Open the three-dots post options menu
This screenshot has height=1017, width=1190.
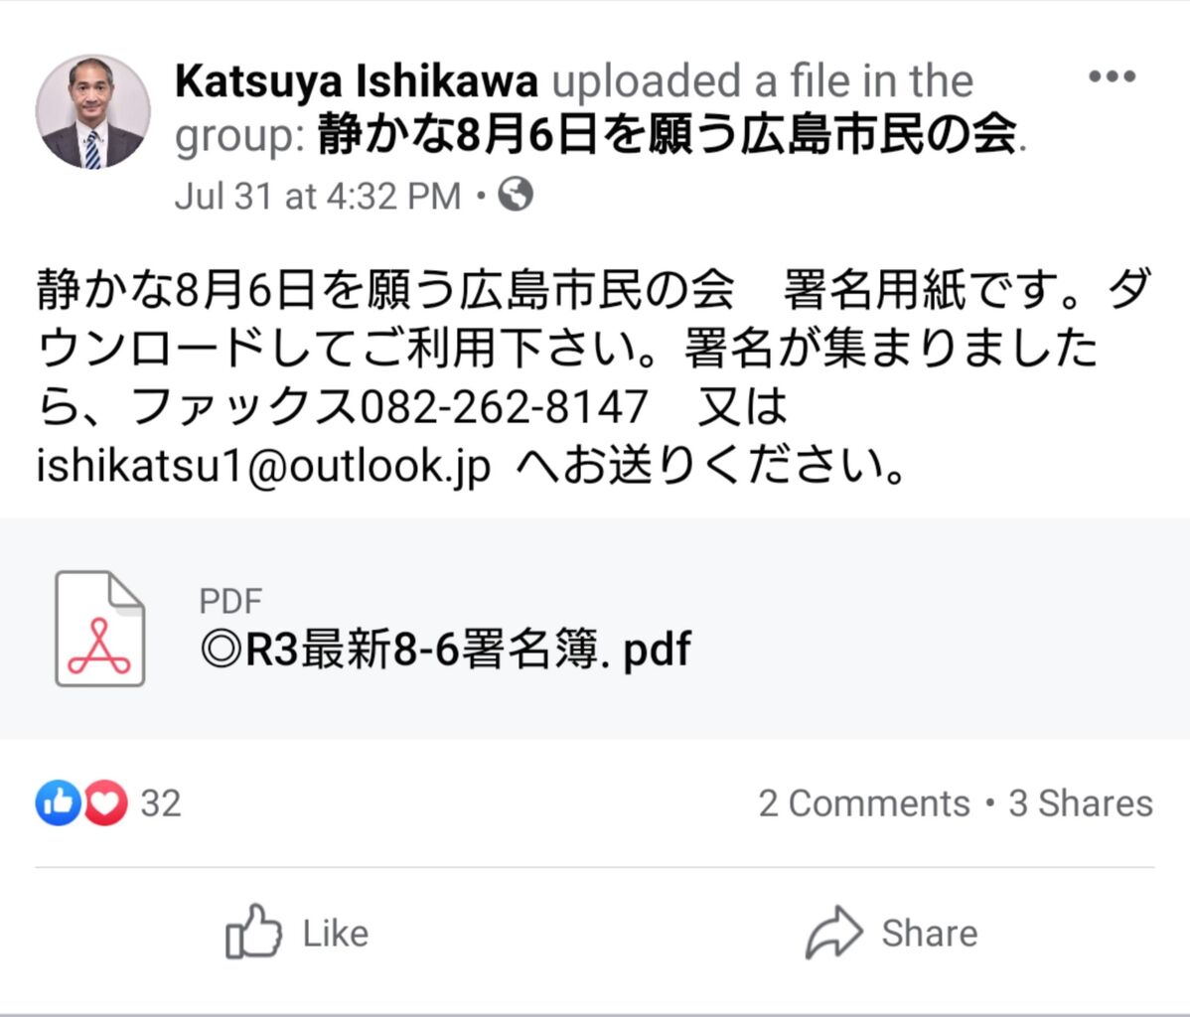click(x=1112, y=76)
